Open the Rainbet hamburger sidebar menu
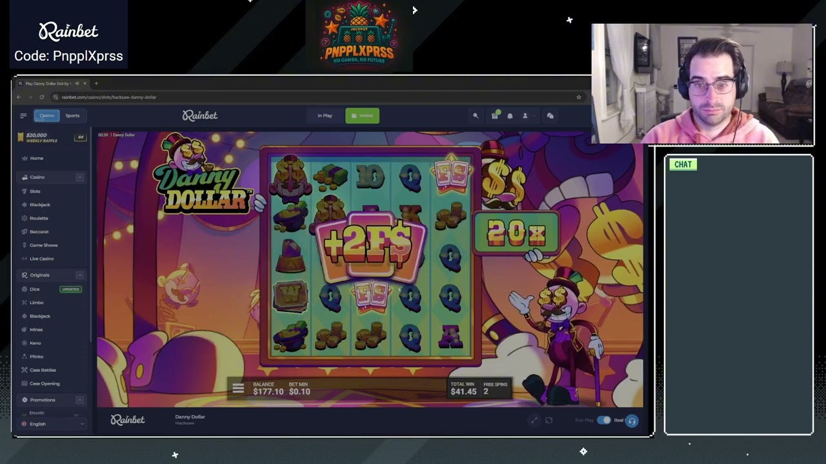 (23, 116)
